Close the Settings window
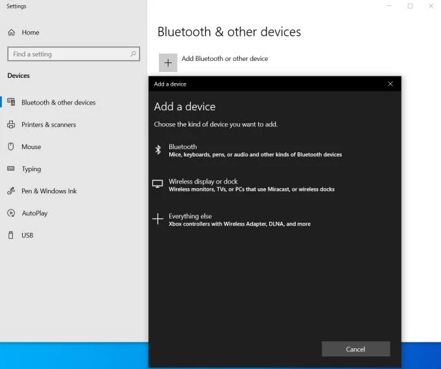Screen dimensions: 441x369 click(431, 6)
